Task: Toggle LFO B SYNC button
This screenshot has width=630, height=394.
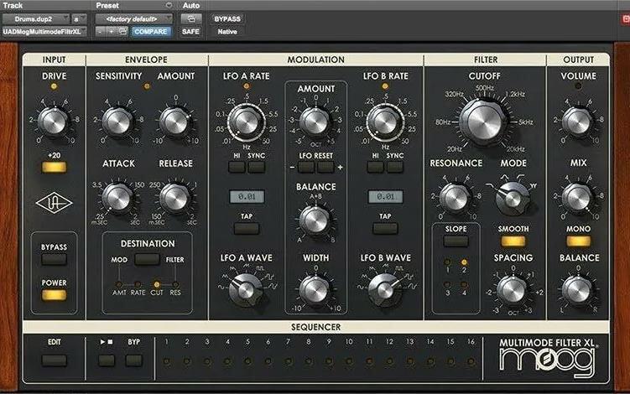Action: point(395,167)
